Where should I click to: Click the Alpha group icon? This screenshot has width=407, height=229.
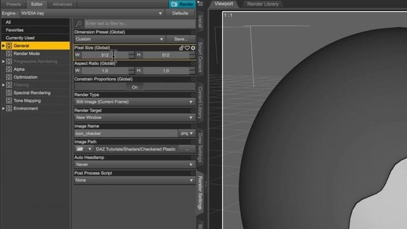9,69
